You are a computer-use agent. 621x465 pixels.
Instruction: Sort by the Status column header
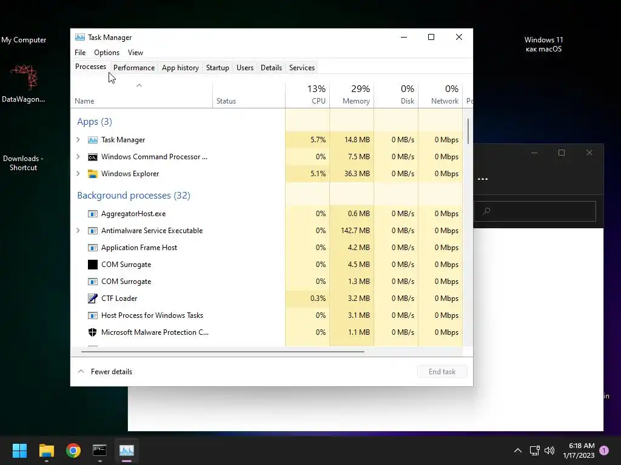(x=249, y=95)
